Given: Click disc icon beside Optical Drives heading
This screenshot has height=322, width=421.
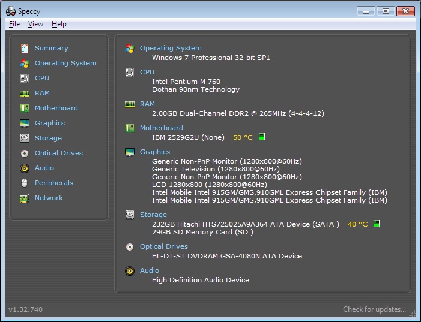Looking at the screenshot, I should pos(130,246).
